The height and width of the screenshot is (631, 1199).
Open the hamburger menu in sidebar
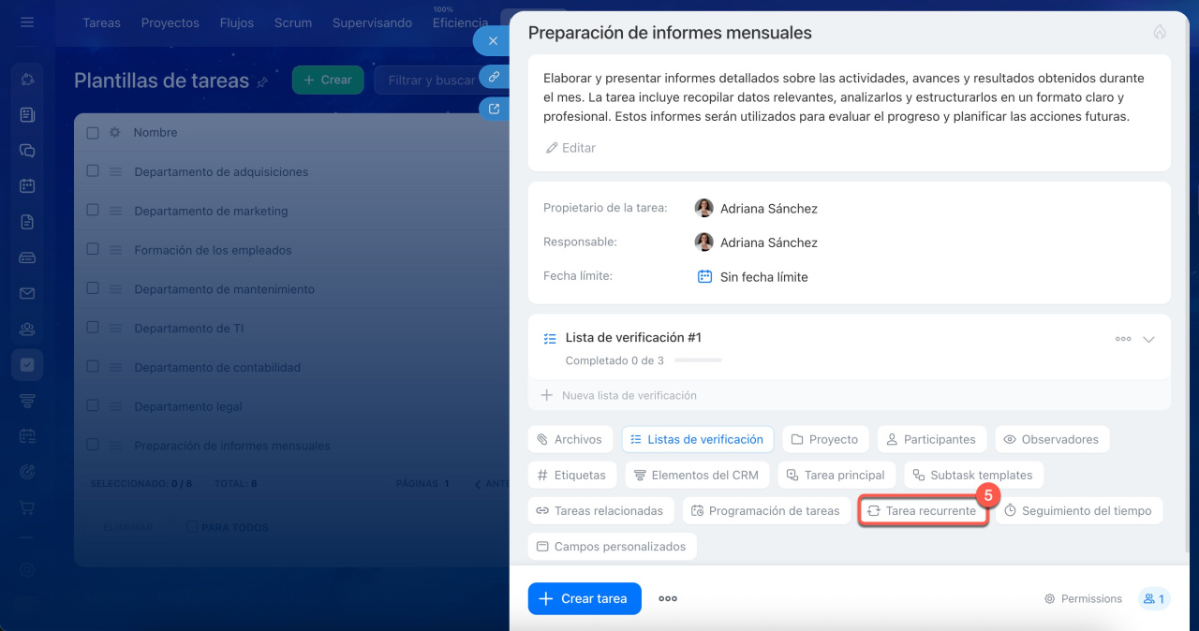click(27, 22)
